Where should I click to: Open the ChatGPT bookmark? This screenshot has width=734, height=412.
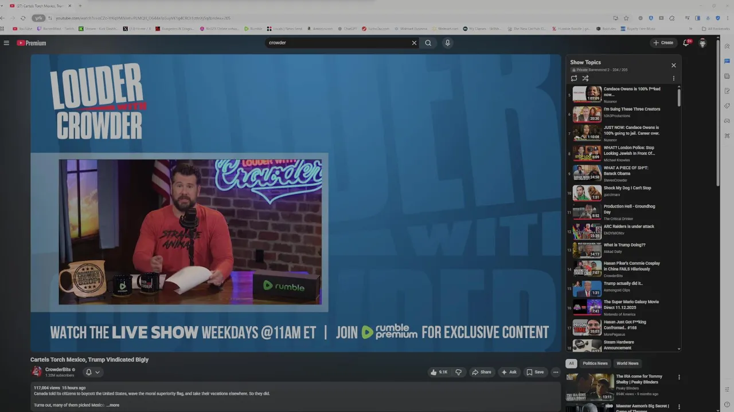tap(346, 29)
